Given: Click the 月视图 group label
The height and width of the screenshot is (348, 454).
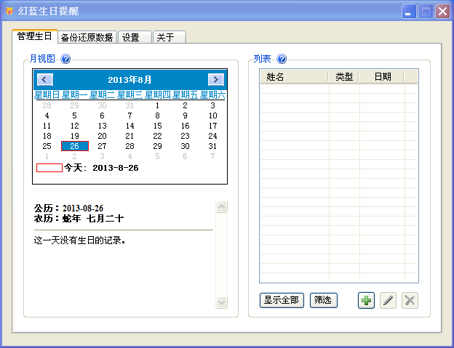Looking at the screenshot, I should tap(42, 59).
